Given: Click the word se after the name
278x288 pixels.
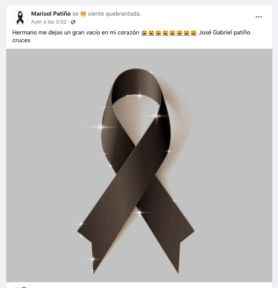Looking at the screenshot, I should [x=75, y=14].
